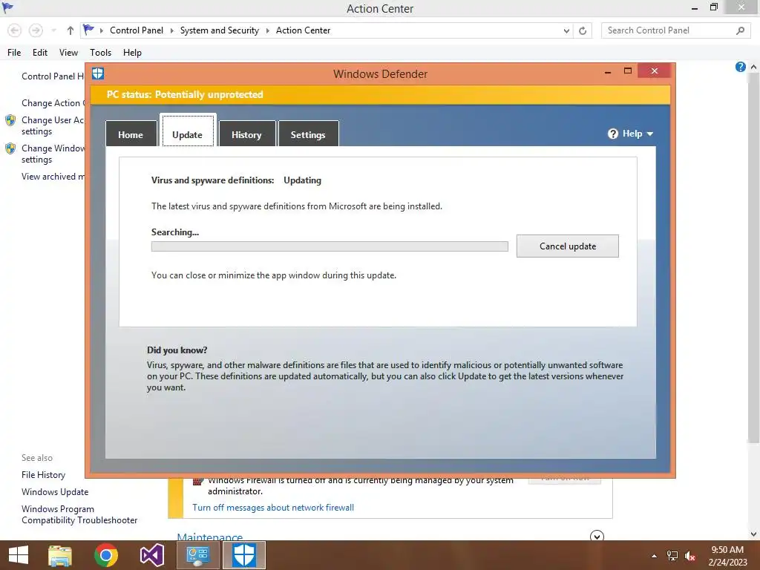
Task: Click the scrollbar up arrow in Action Center
Action: tap(754, 68)
